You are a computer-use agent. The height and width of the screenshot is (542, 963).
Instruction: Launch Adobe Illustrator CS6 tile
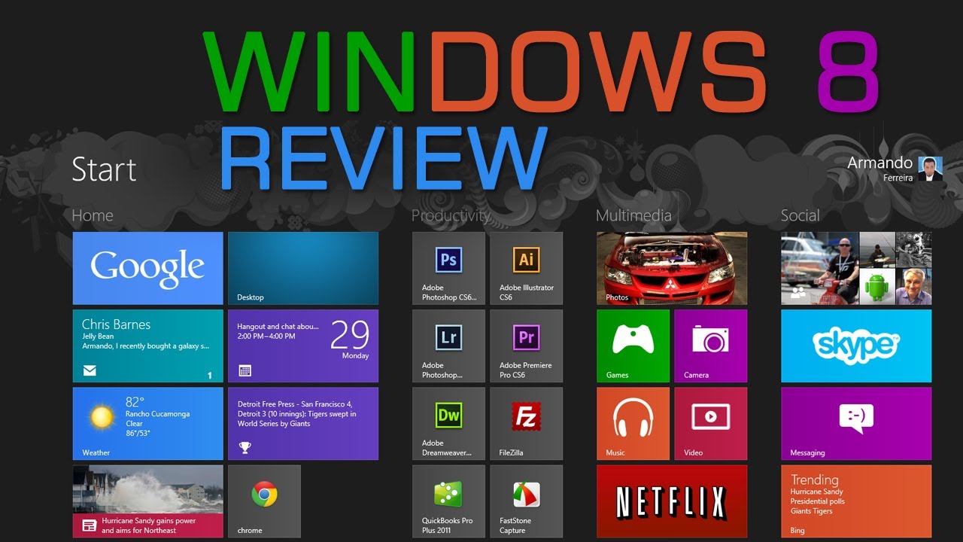click(527, 268)
